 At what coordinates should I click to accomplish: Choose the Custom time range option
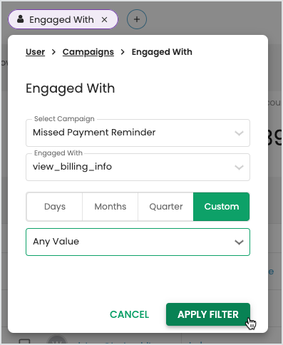[222, 207]
